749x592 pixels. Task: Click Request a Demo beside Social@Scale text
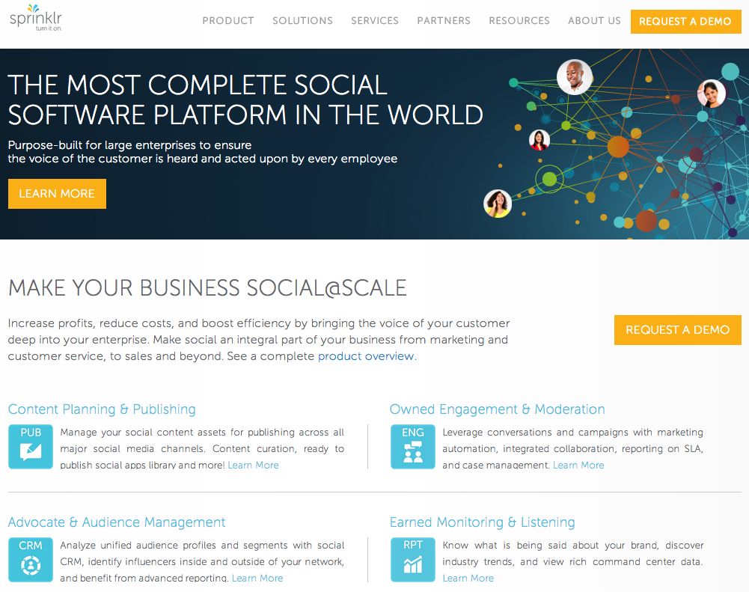677,330
